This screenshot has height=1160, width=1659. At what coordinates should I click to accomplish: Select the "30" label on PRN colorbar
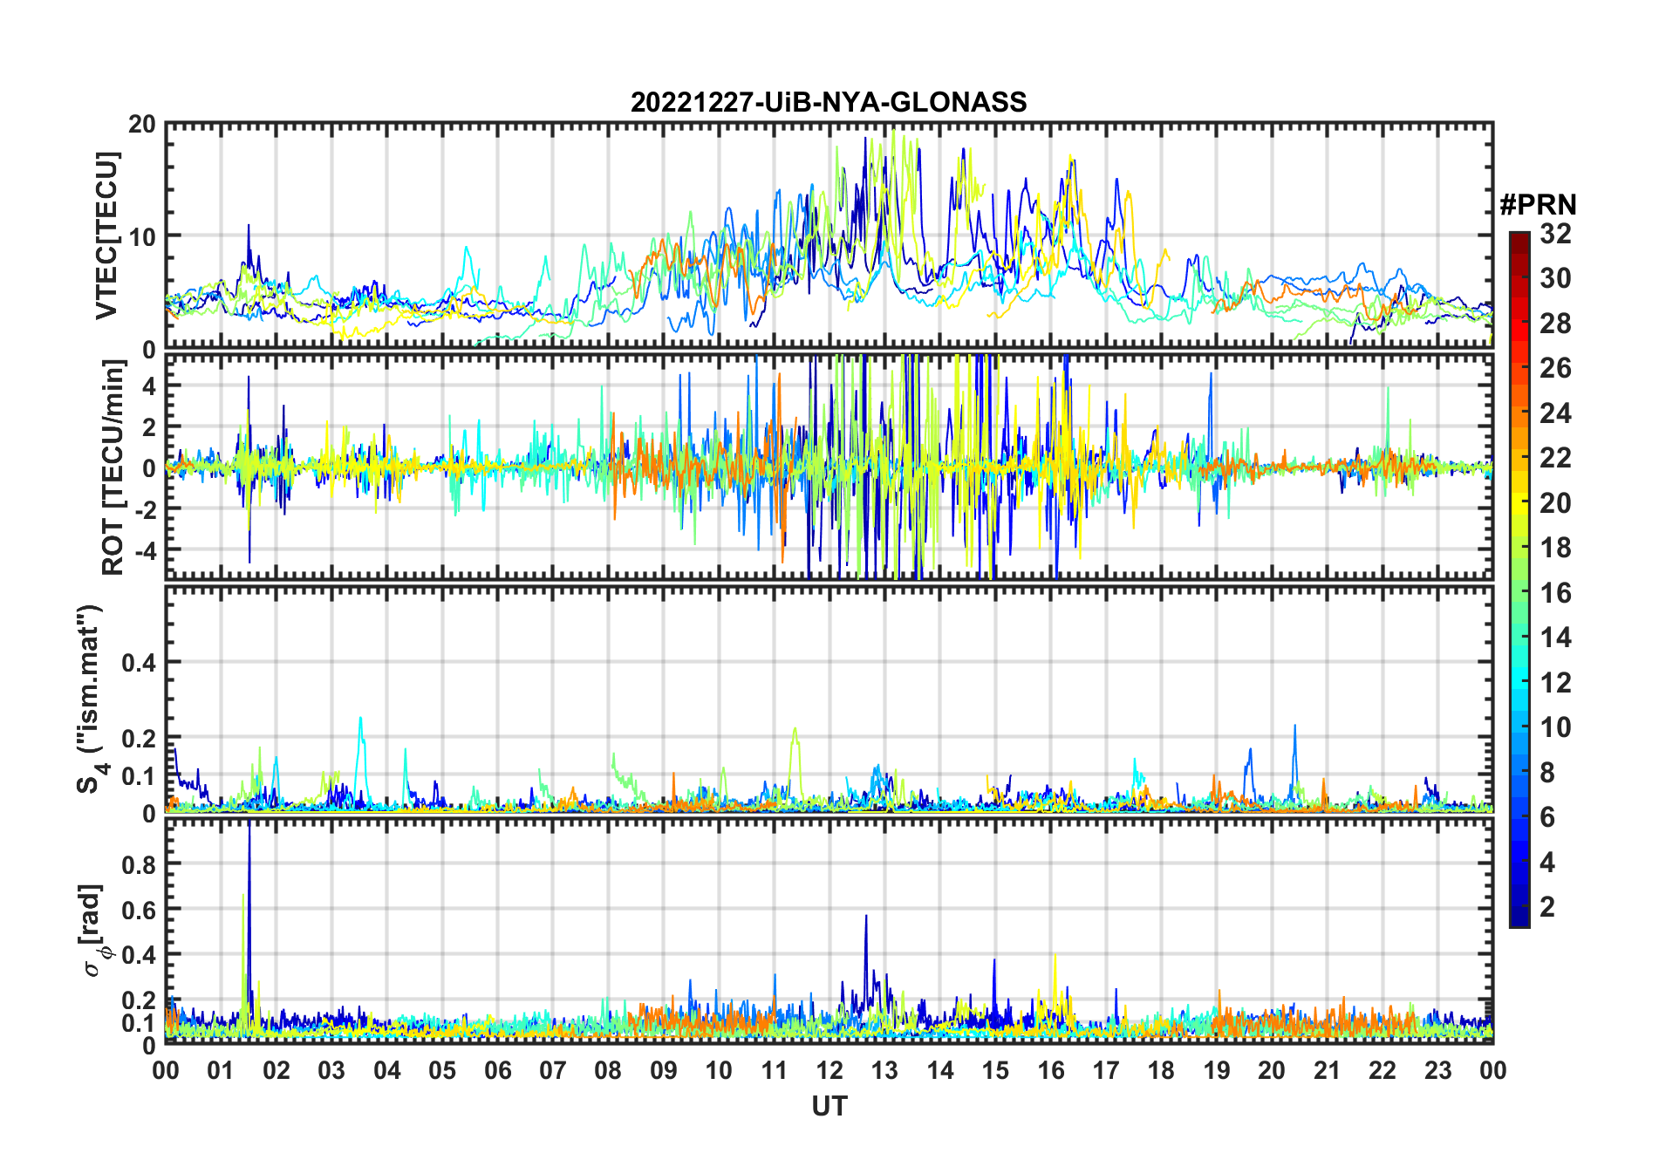pyautogui.click(x=1555, y=278)
